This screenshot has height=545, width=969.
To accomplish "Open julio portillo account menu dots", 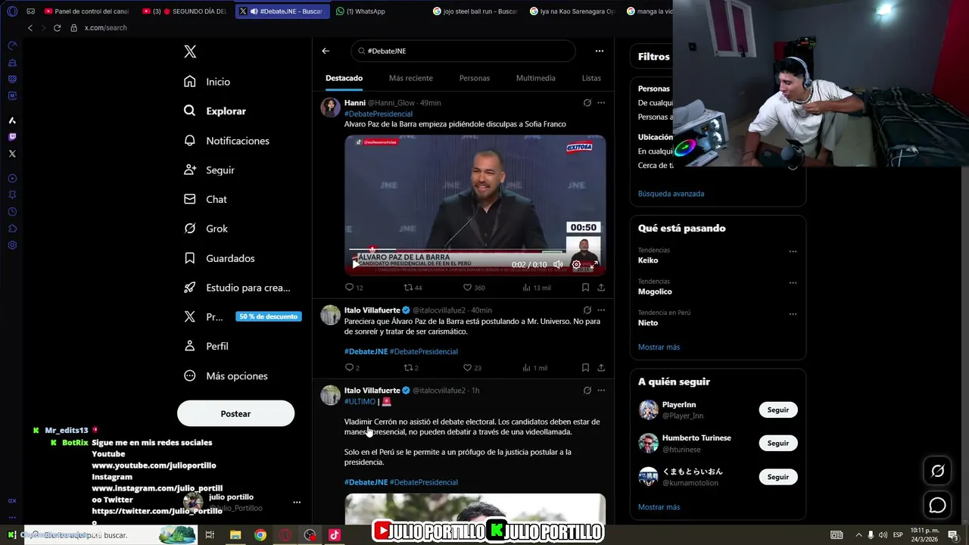I will tap(297, 502).
